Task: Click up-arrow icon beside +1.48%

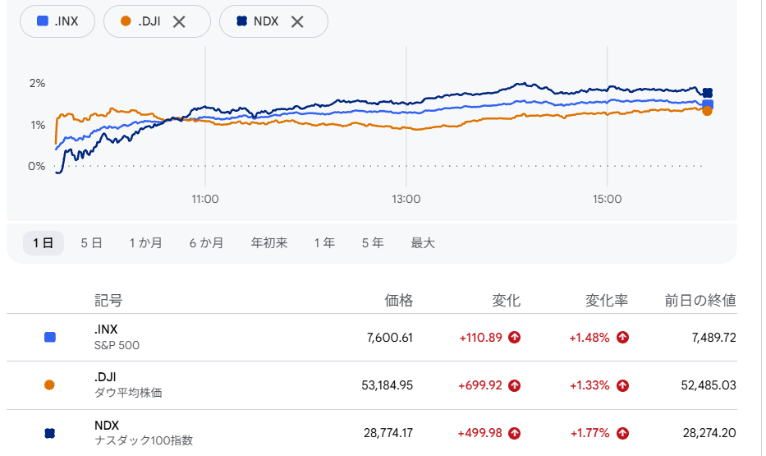Action: pyautogui.click(x=622, y=337)
